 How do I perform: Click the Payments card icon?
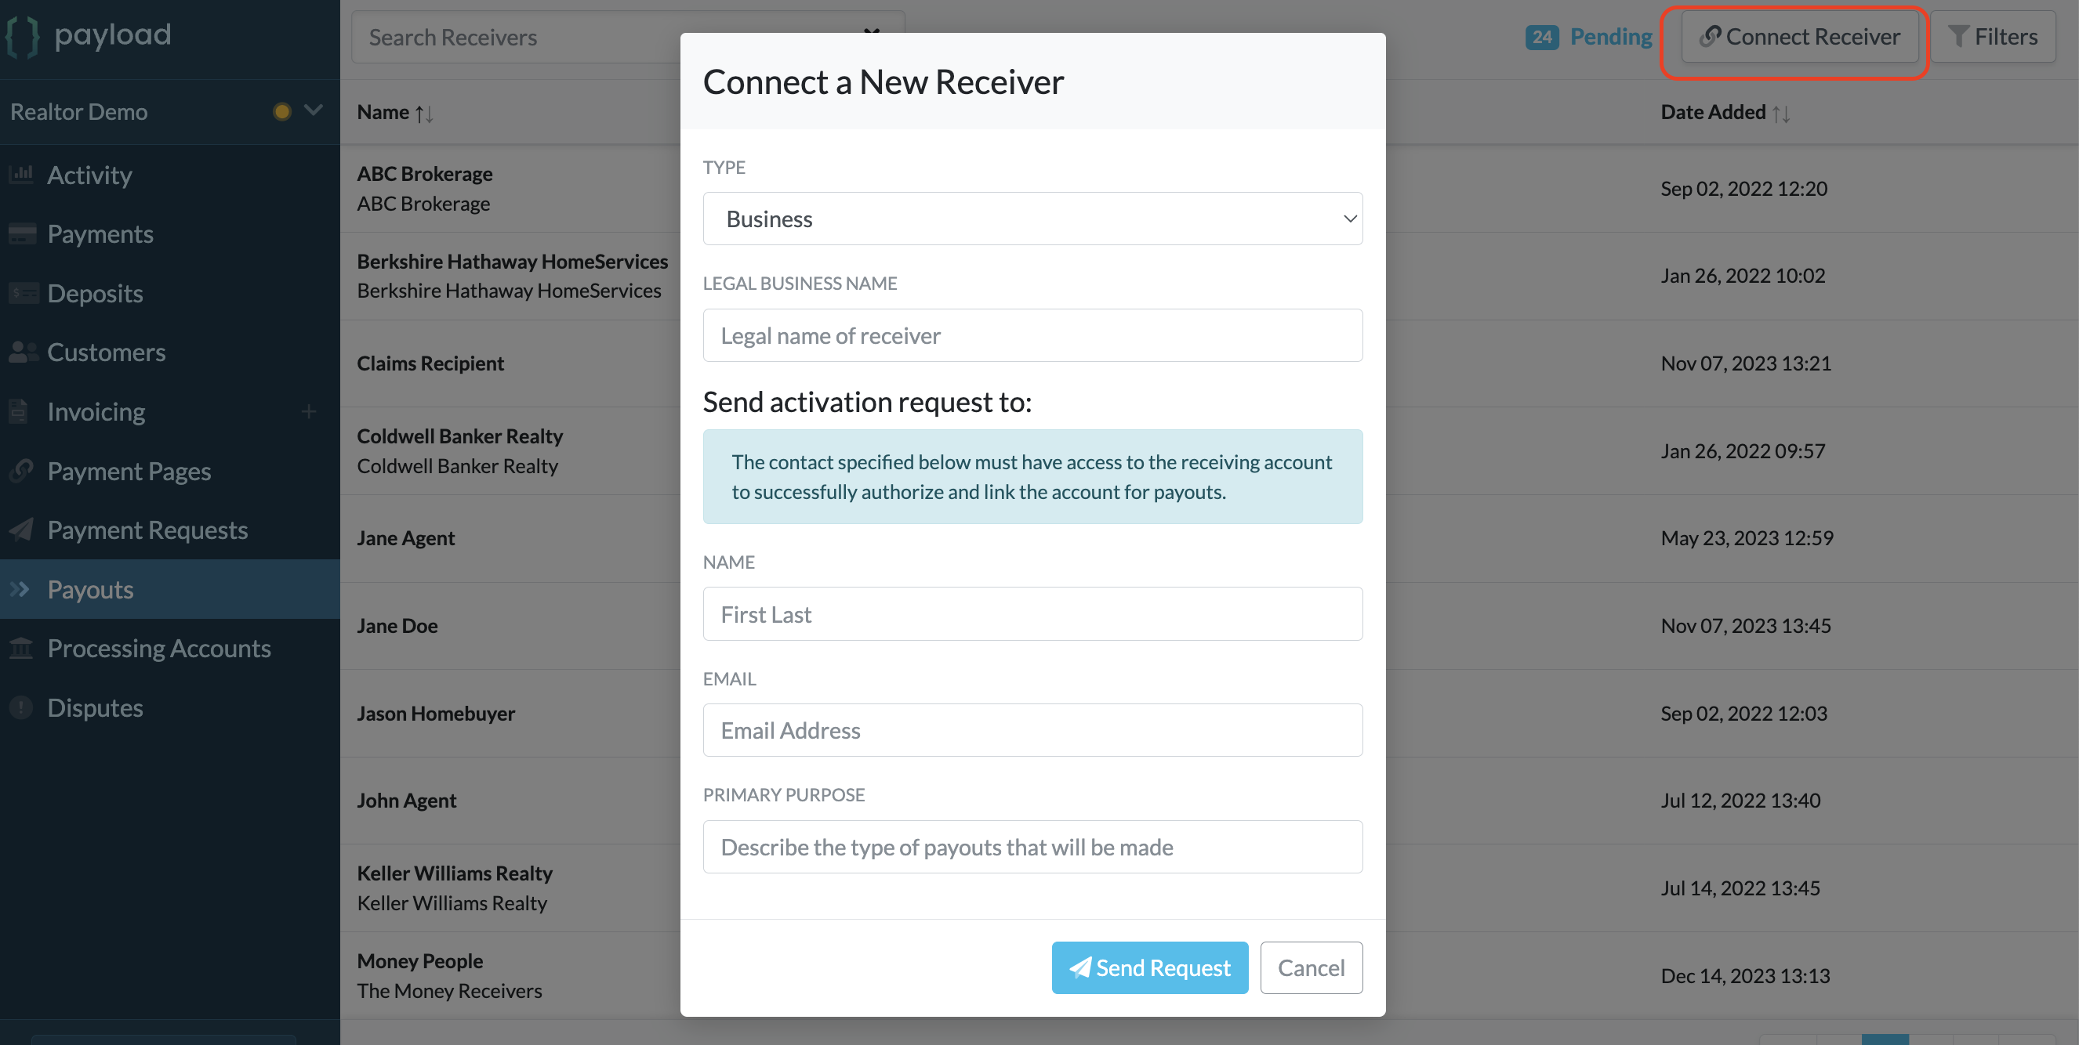tap(22, 234)
